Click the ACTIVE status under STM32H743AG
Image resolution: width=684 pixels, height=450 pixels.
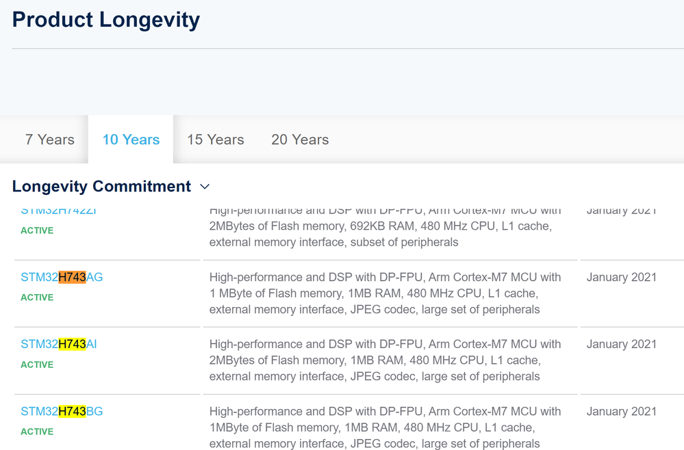[37, 297]
